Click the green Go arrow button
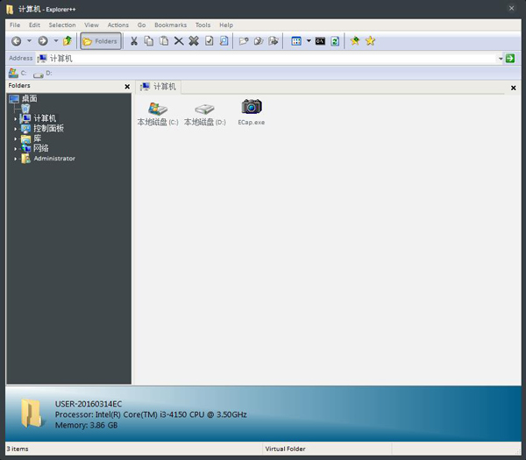 pos(510,59)
